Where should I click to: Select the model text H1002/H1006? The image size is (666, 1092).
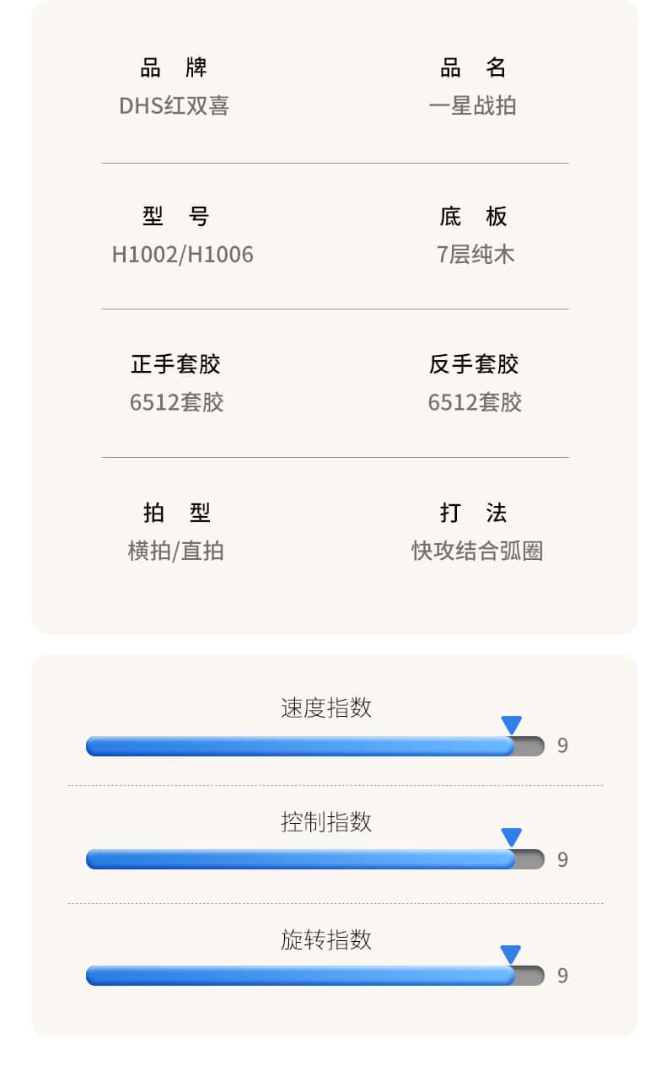(182, 255)
